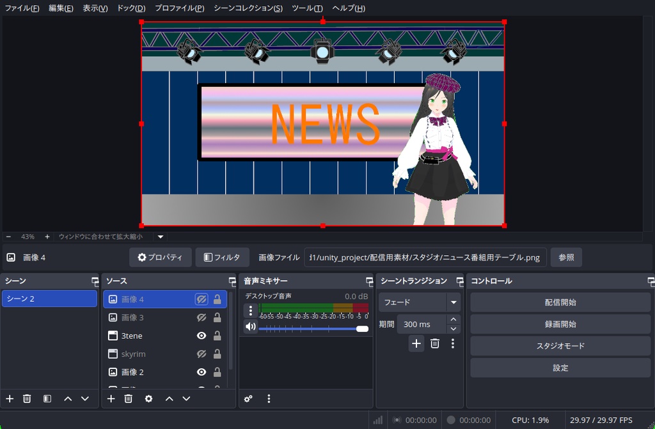This screenshot has width=655, height=429.
Task: Add a new transition with the plus icon
Action: pyautogui.click(x=416, y=343)
